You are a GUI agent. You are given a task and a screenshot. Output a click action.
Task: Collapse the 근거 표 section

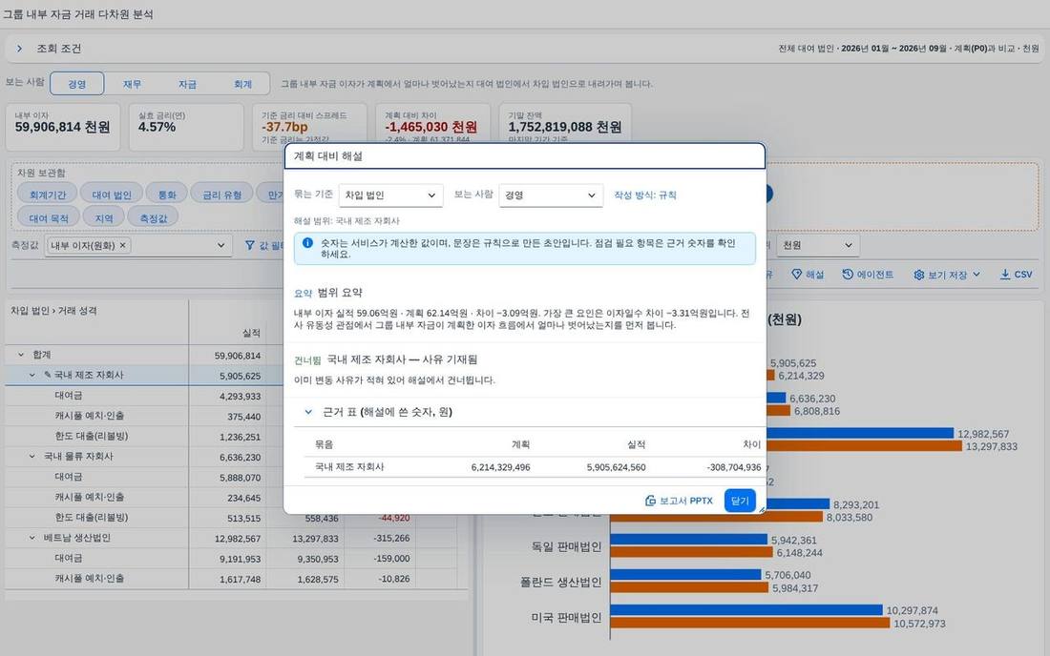pyautogui.click(x=308, y=412)
